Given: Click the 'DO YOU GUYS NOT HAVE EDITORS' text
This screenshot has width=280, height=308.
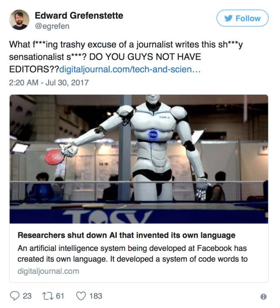Looking at the screenshot, I should 105,63.
